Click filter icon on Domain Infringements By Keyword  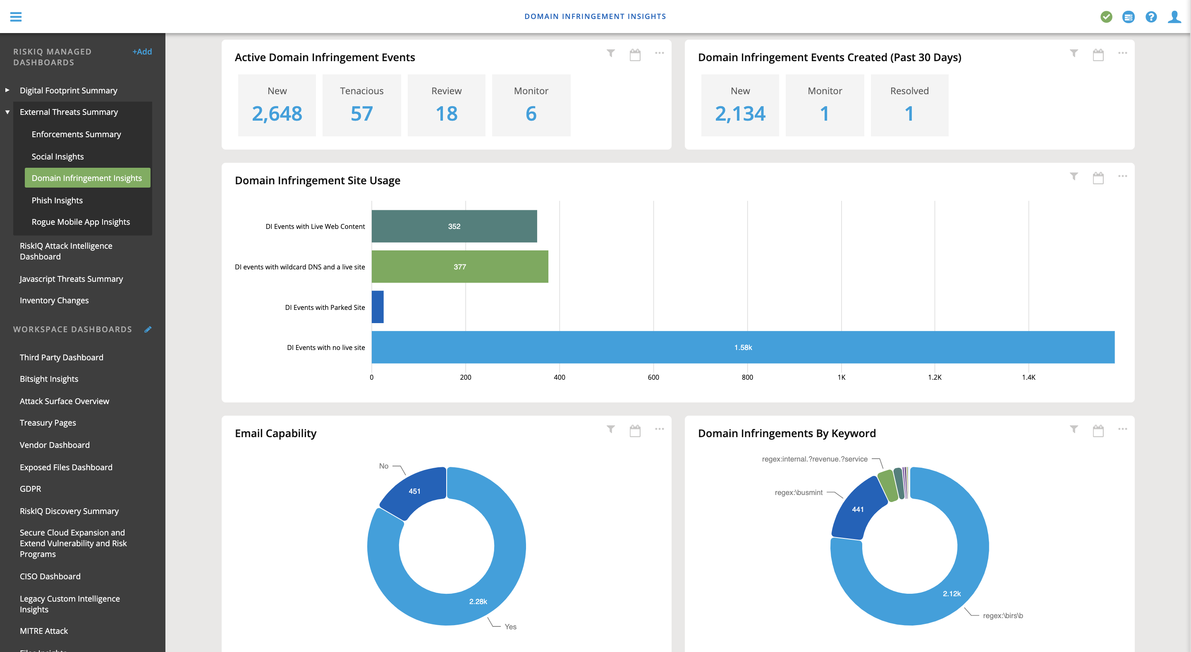coord(1074,429)
